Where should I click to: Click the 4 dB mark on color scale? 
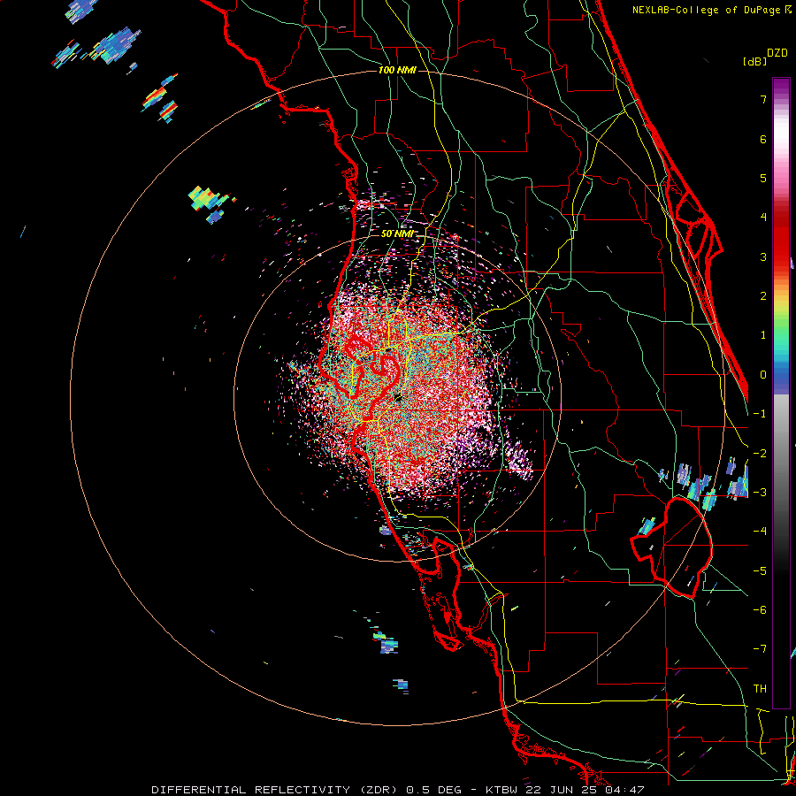[763, 218]
